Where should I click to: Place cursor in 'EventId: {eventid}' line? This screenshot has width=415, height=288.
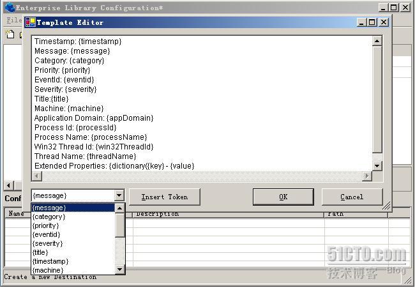click(x=64, y=80)
